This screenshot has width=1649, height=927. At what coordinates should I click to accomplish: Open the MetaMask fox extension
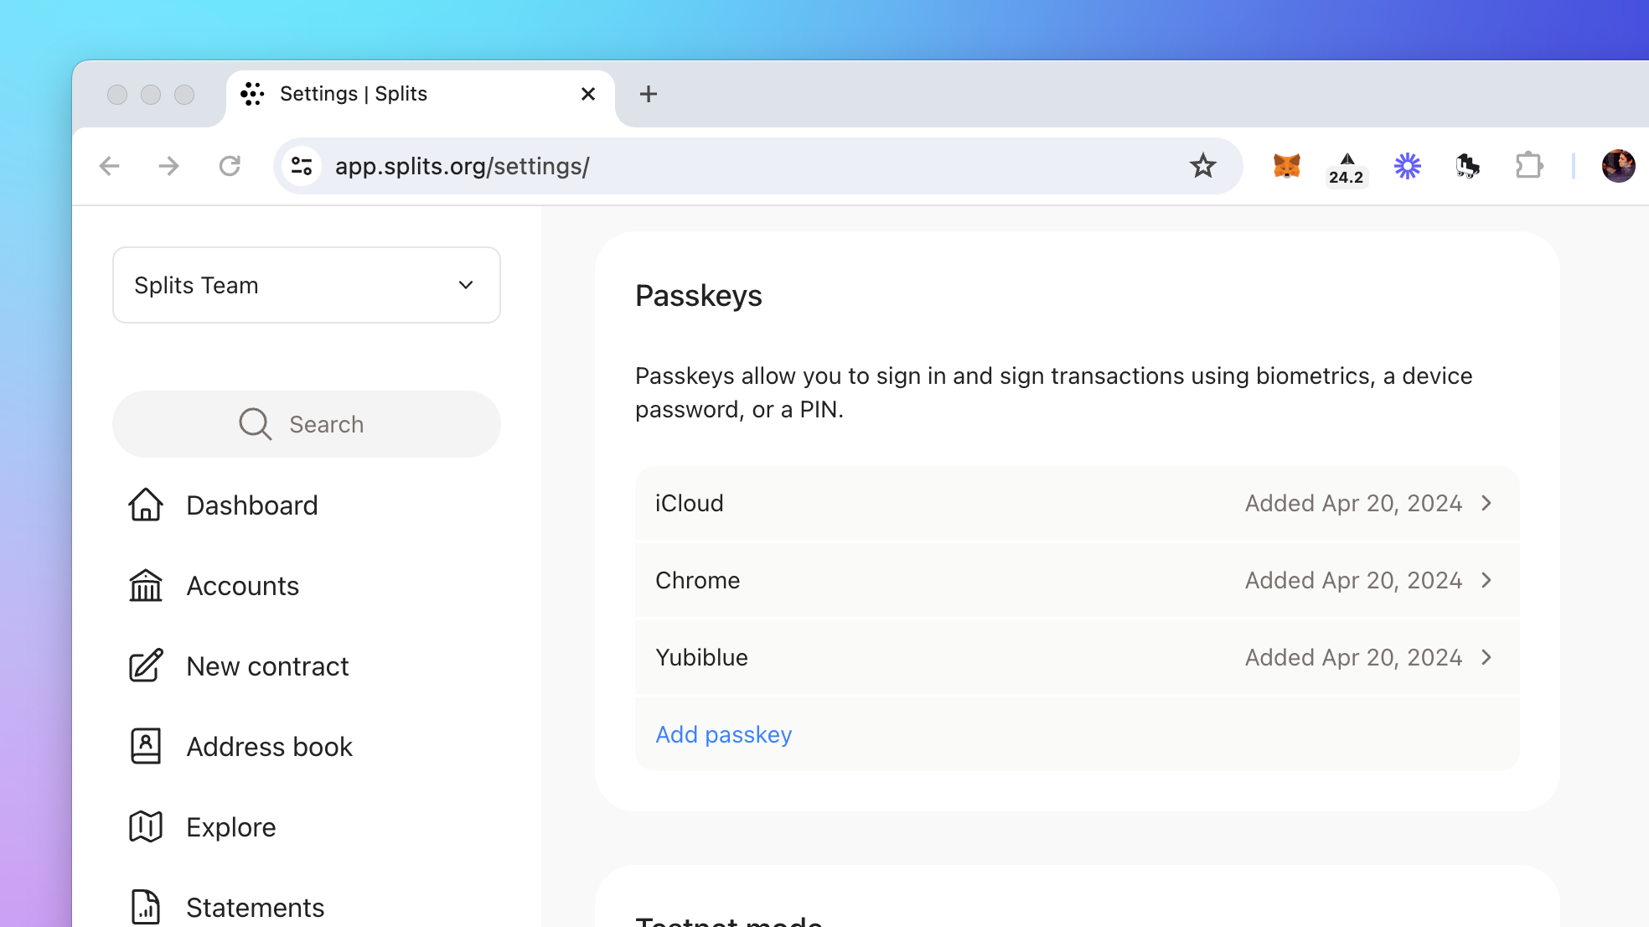tap(1286, 166)
